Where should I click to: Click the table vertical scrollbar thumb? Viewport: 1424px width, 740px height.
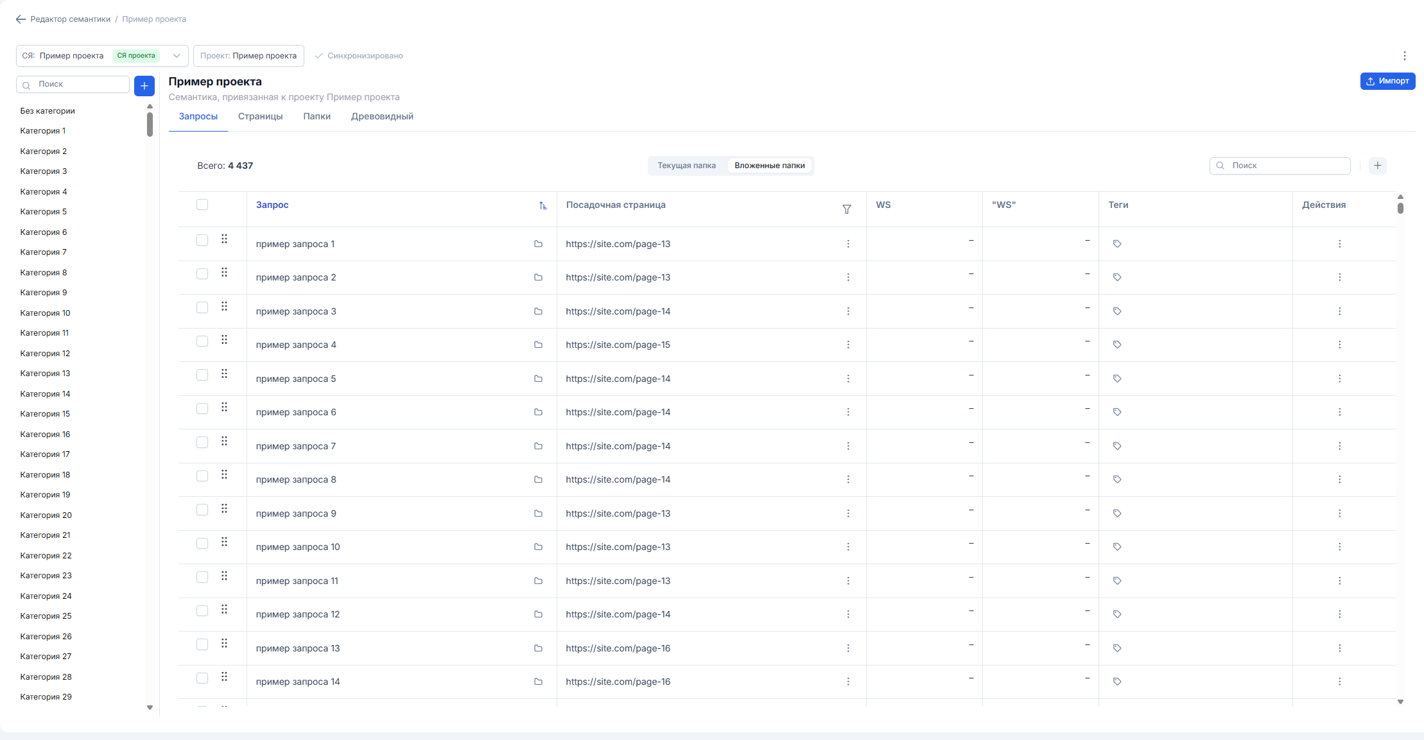[x=1400, y=208]
